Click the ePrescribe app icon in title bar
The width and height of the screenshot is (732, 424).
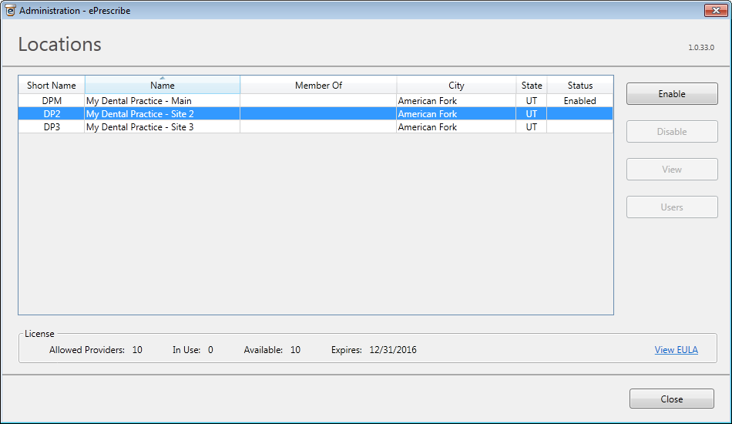pyautogui.click(x=10, y=10)
